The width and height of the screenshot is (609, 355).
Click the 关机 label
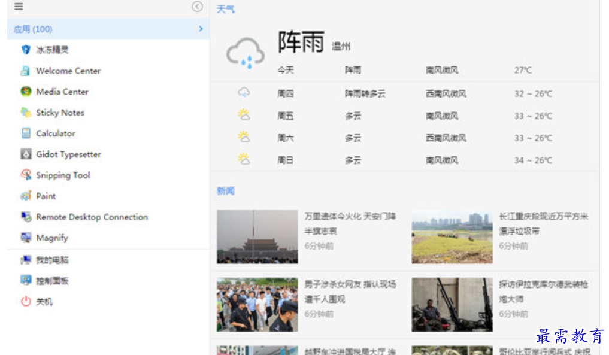pyautogui.click(x=44, y=301)
